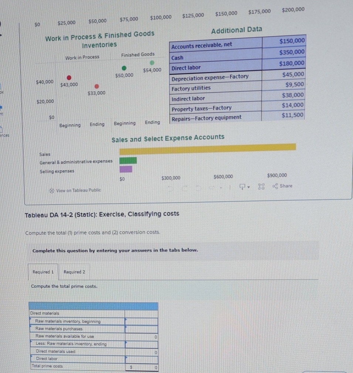This screenshot has height=373, width=353.
Task: Click the yellow Sales bar
Action: pyautogui.click(x=208, y=149)
